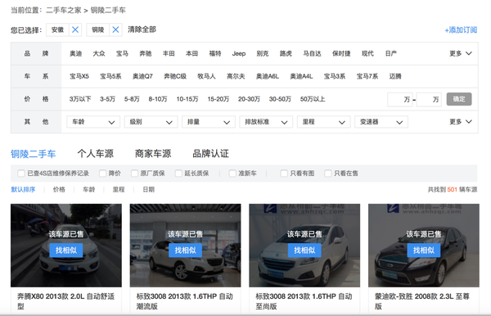The height and width of the screenshot is (316, 491).
Task: Select brand 马自达
Action: point(312,53)
